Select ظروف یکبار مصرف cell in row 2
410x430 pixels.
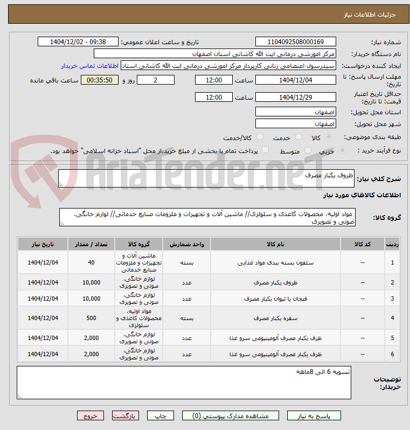(x=275, y=282)
